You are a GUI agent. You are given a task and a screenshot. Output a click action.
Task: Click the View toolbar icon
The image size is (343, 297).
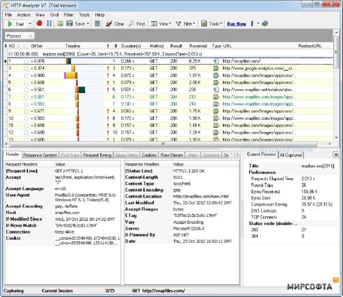click(154, 23)
